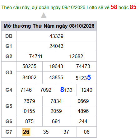Click the G2 number 12682
140x139 pixels.
(76, 57)
